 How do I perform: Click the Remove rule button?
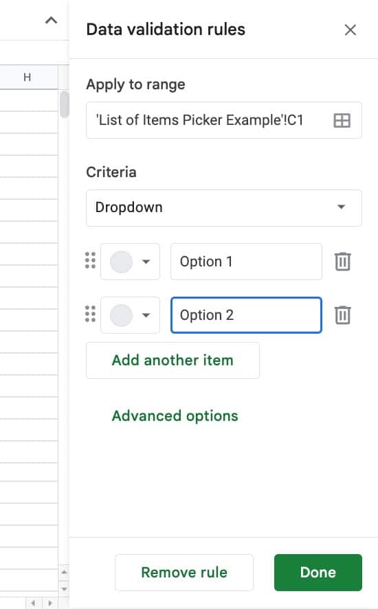pyautogui.click(x=184, y=573)
